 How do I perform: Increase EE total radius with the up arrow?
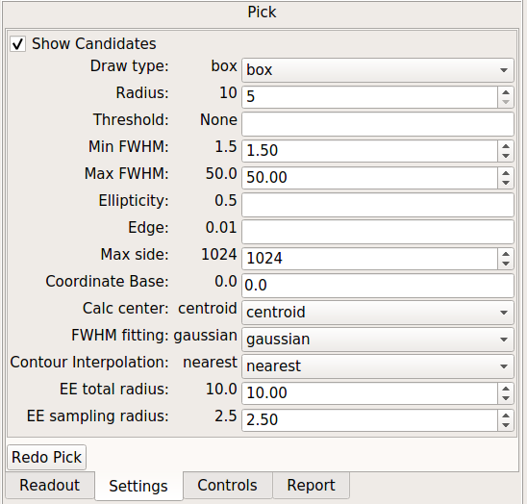(x=506, y=389)
